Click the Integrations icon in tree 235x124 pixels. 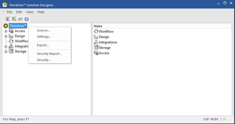click(11, 46)
